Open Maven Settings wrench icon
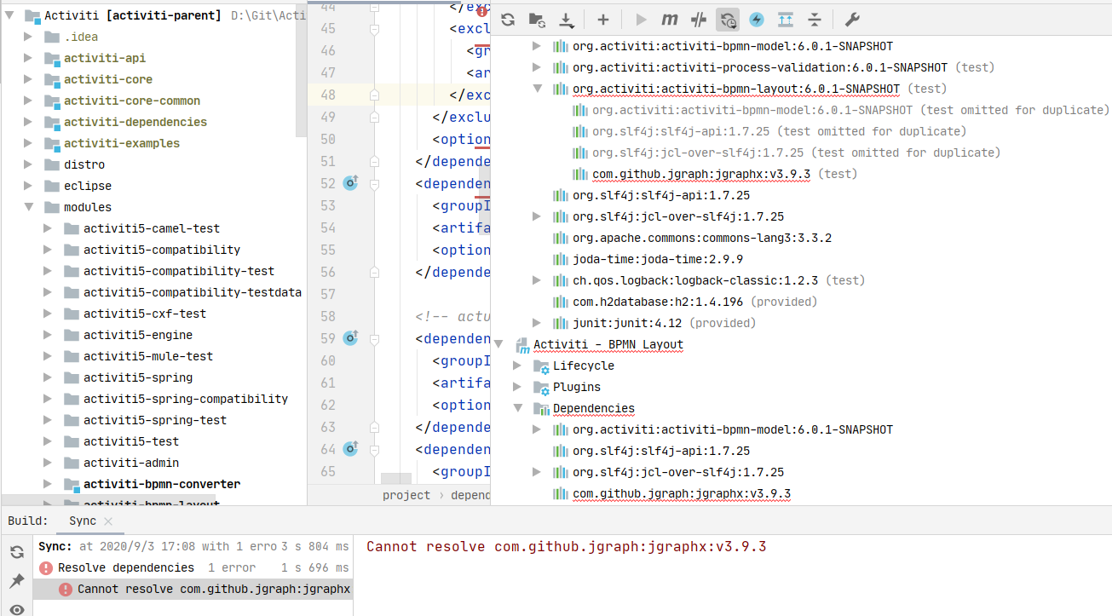The height and width of the screenshot is (616, 1112). (x=851, y=20)
